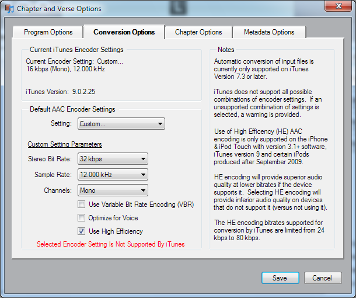Open the Setting dropdown showing Custom...
Screen dimensions: 356x298
pos(121,124)
